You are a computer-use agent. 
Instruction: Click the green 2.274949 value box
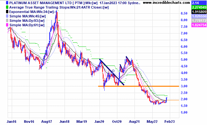click(x=199, y=7)
